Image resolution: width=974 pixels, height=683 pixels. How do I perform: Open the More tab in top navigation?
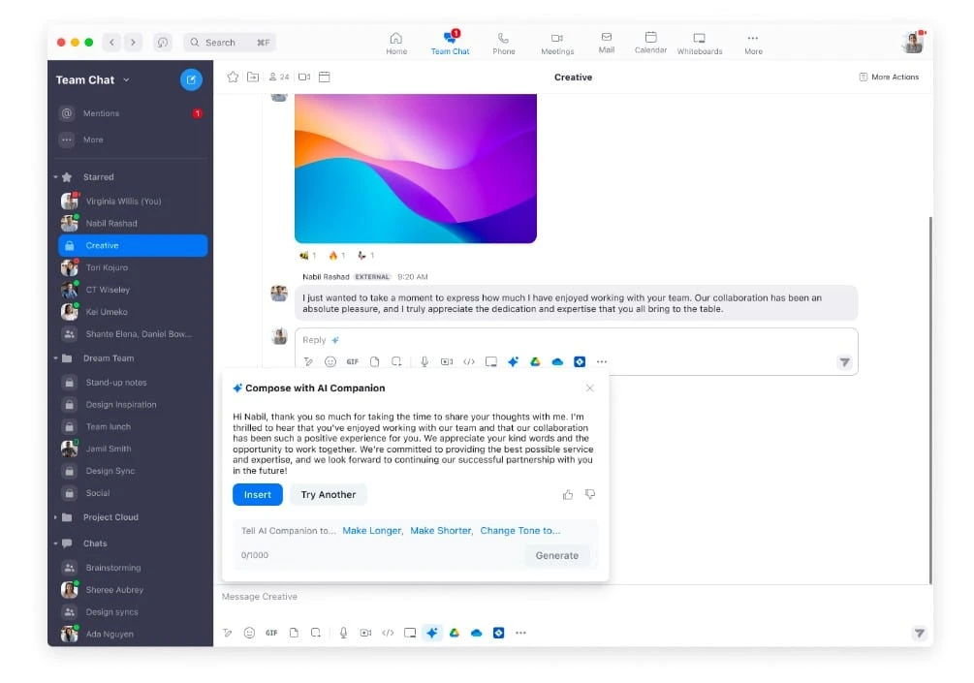click(753, 44)
